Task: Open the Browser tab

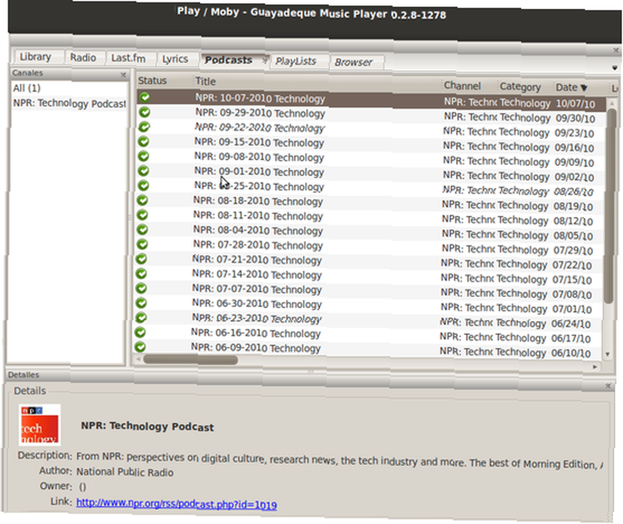Action: [354, 62]
